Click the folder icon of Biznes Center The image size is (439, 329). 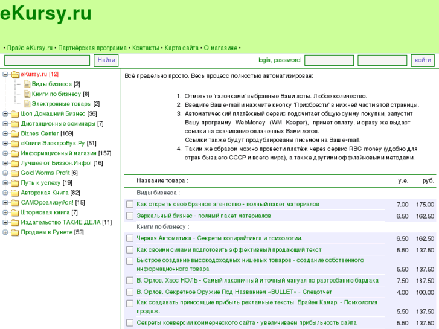click(15, 133)
